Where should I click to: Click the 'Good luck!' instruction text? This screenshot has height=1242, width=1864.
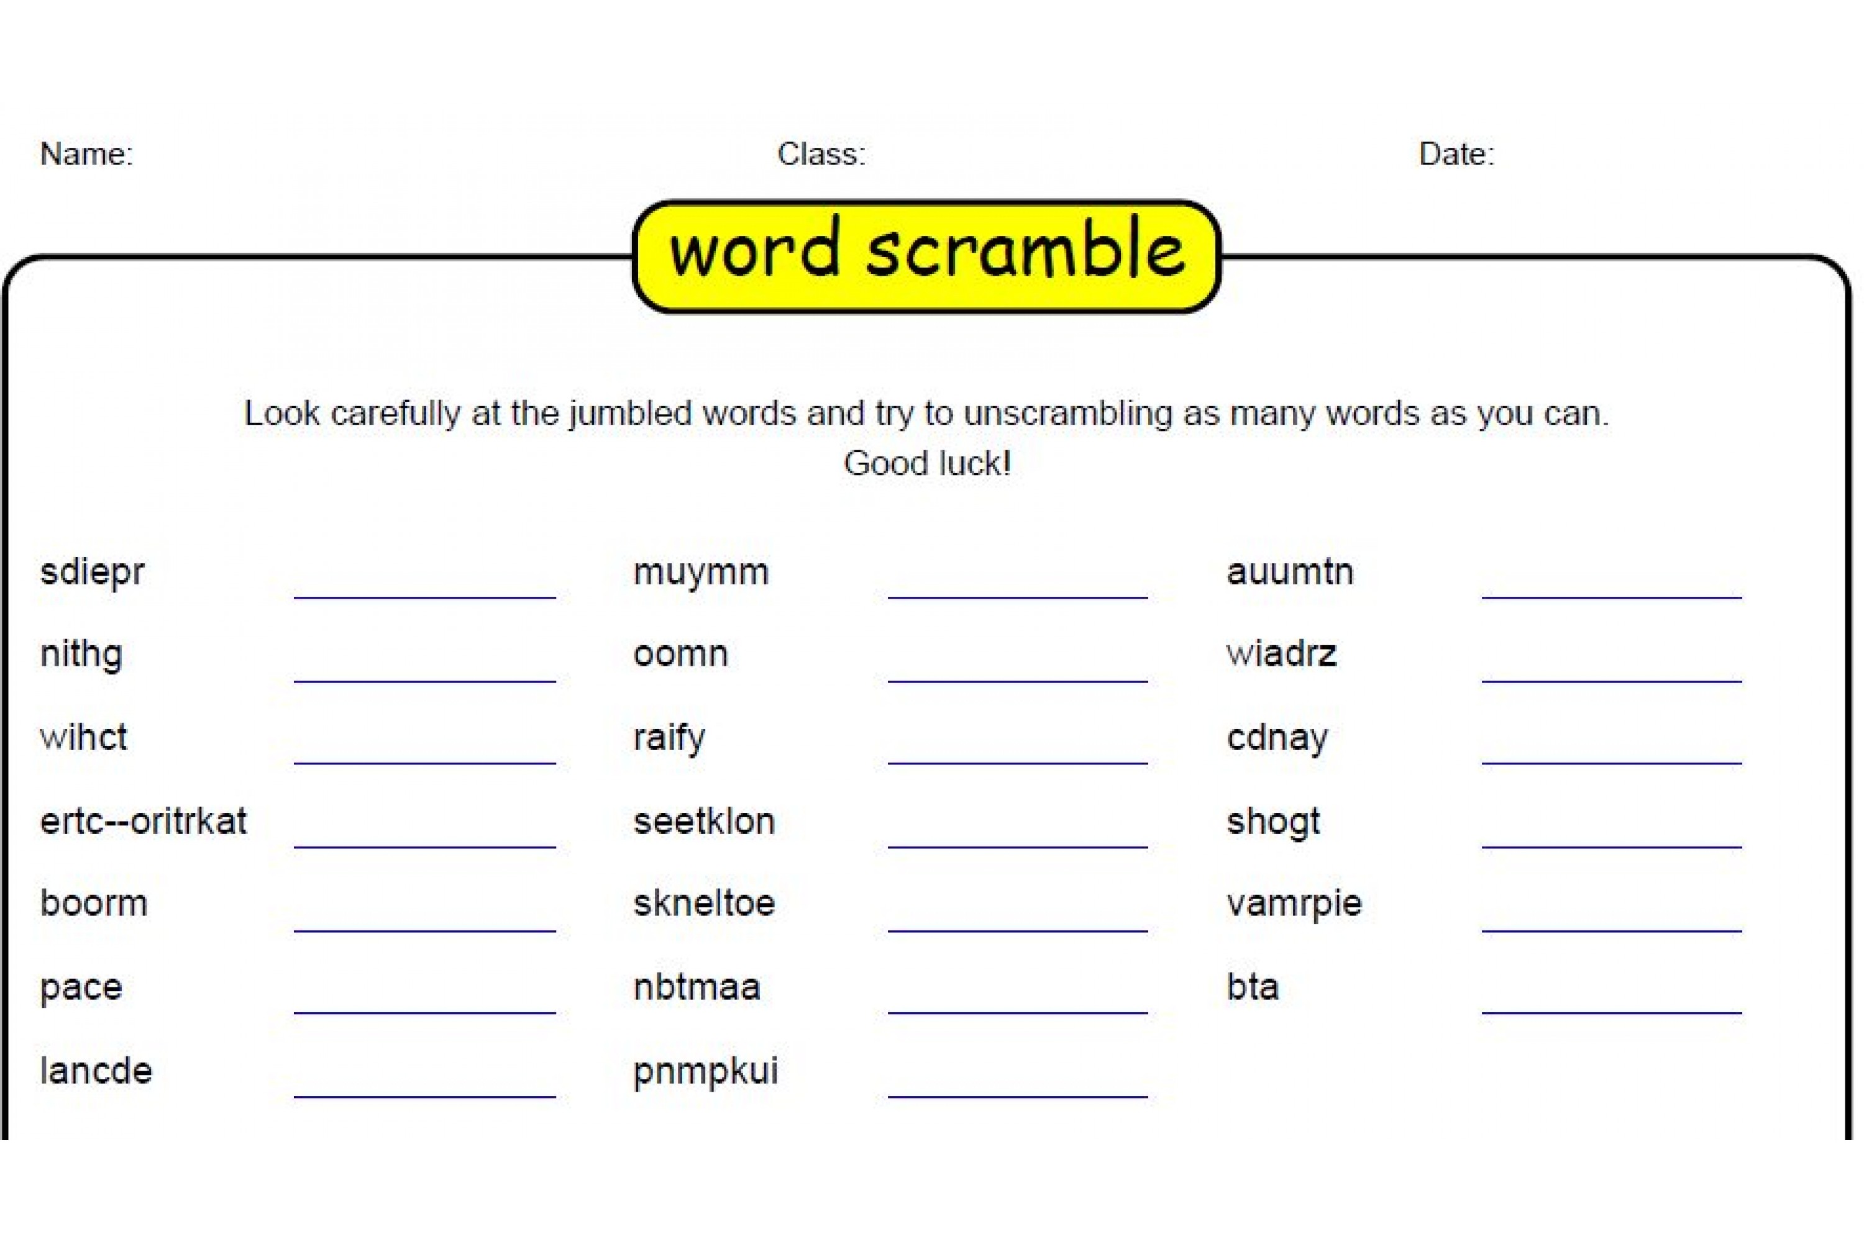[x=927, y=463]
